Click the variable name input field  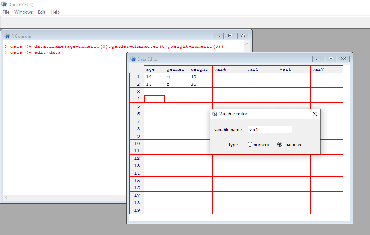click(x=269, y=130)
